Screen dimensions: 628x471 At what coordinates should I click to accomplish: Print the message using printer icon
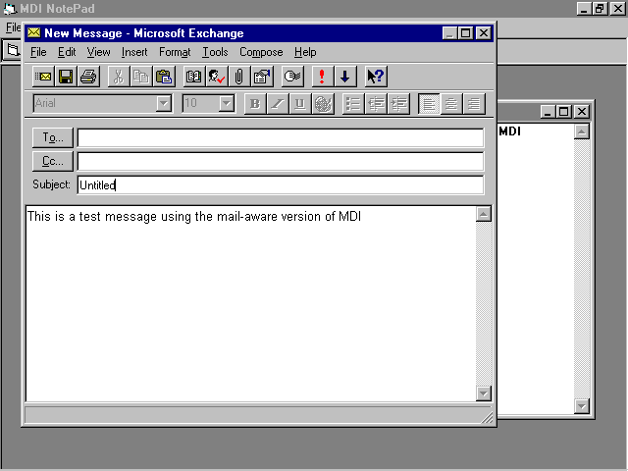click(88, 77)
